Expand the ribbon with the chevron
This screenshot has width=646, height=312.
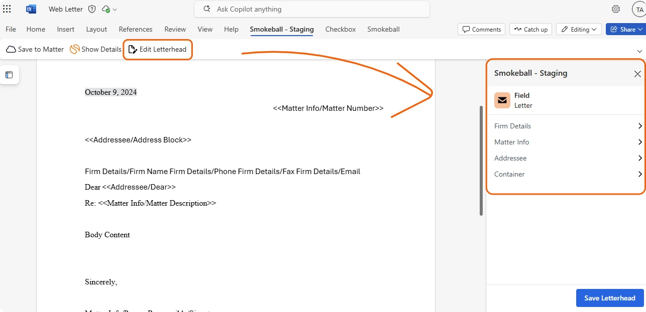[x=639, y=51]
